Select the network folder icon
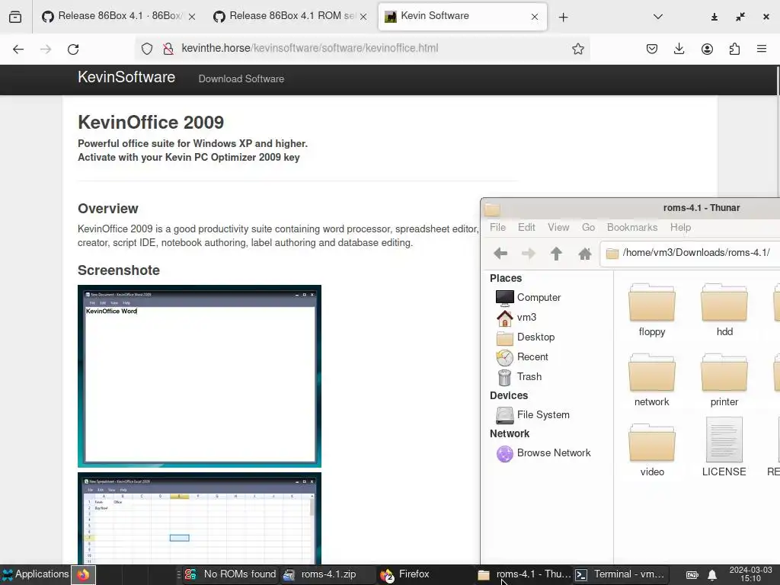 [x=652, y=373]
